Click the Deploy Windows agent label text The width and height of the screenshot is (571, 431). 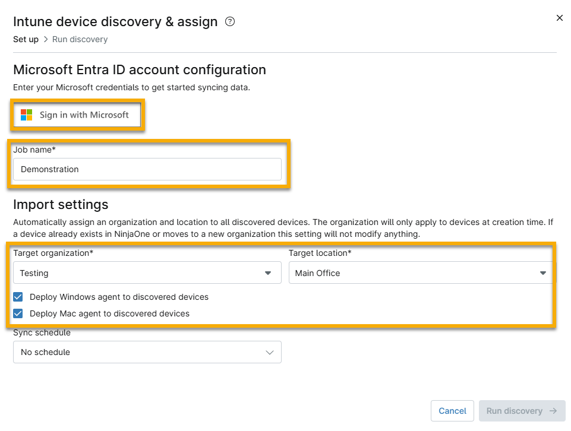point(119,297)
